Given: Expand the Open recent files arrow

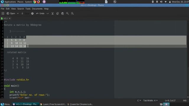Looking at the screenshot, I should click(18, 14).
